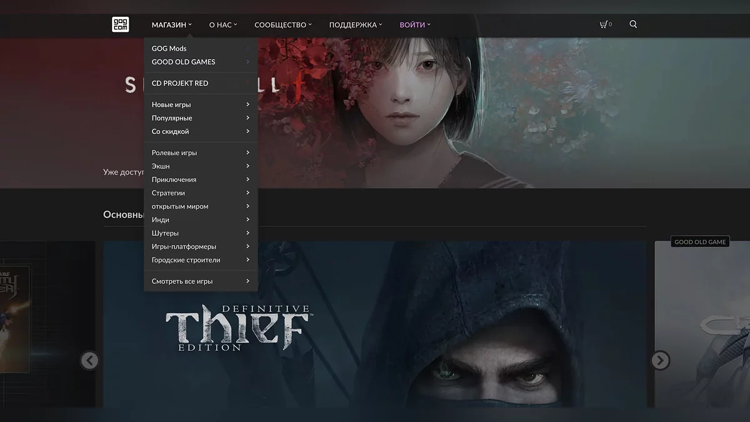Screen dimensions: 750x422
Task: Open the ВОЙТИ sign-in dropdown
Action: click(x=415, y=25)
